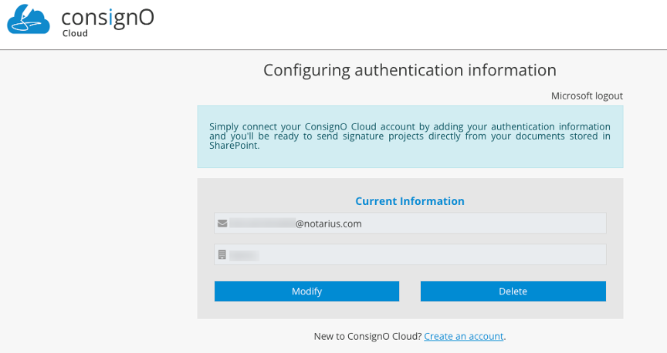Click the light blue info banner text
The height and width of the screenshot is (353, 667).
click(x=409, y=131)
